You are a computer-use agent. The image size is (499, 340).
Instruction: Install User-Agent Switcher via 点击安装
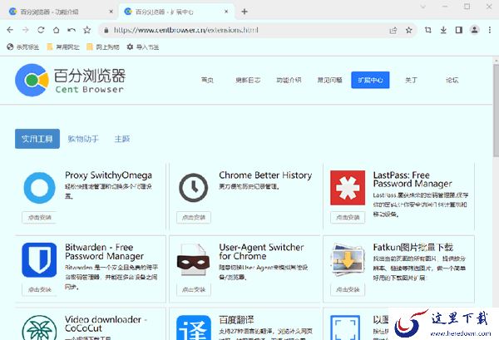(194, 289)
